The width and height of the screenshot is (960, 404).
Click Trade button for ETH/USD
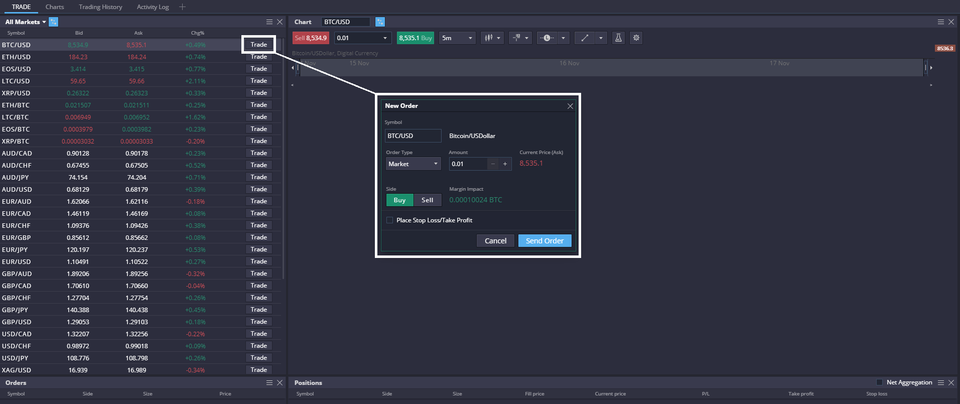pyautogui.click(x=259, y=57)
